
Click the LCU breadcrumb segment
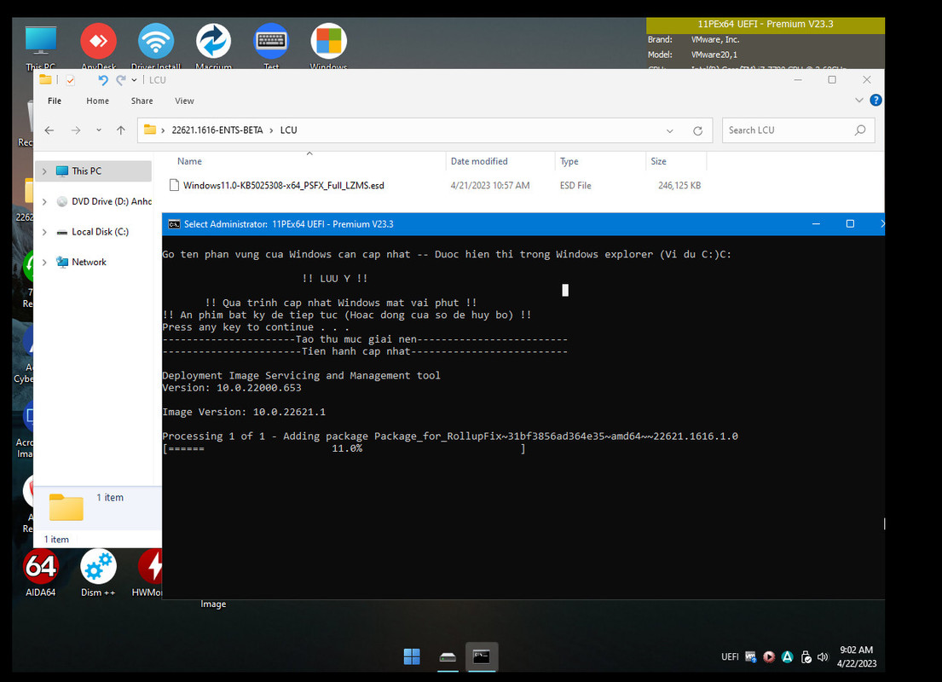pos(288,130)
